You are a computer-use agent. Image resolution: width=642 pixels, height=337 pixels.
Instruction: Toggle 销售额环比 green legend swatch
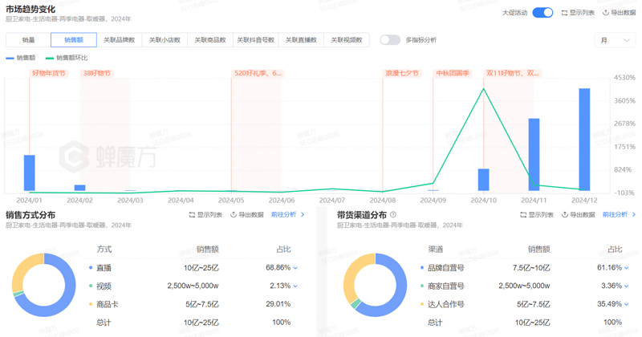click(x=50, y=59)
